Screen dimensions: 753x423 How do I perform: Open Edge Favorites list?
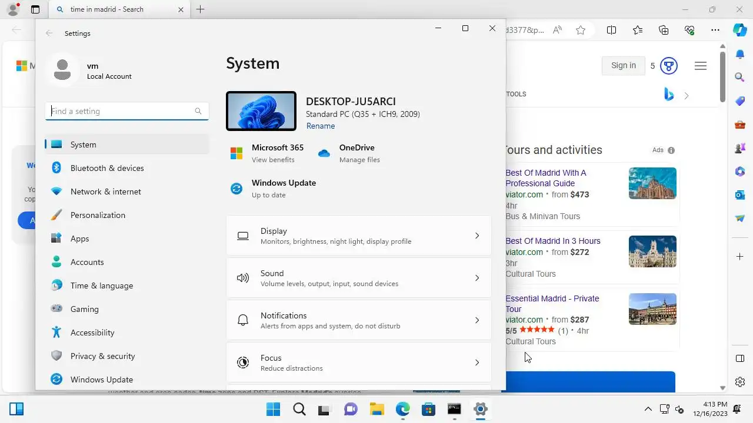click(x=638, y=30)
